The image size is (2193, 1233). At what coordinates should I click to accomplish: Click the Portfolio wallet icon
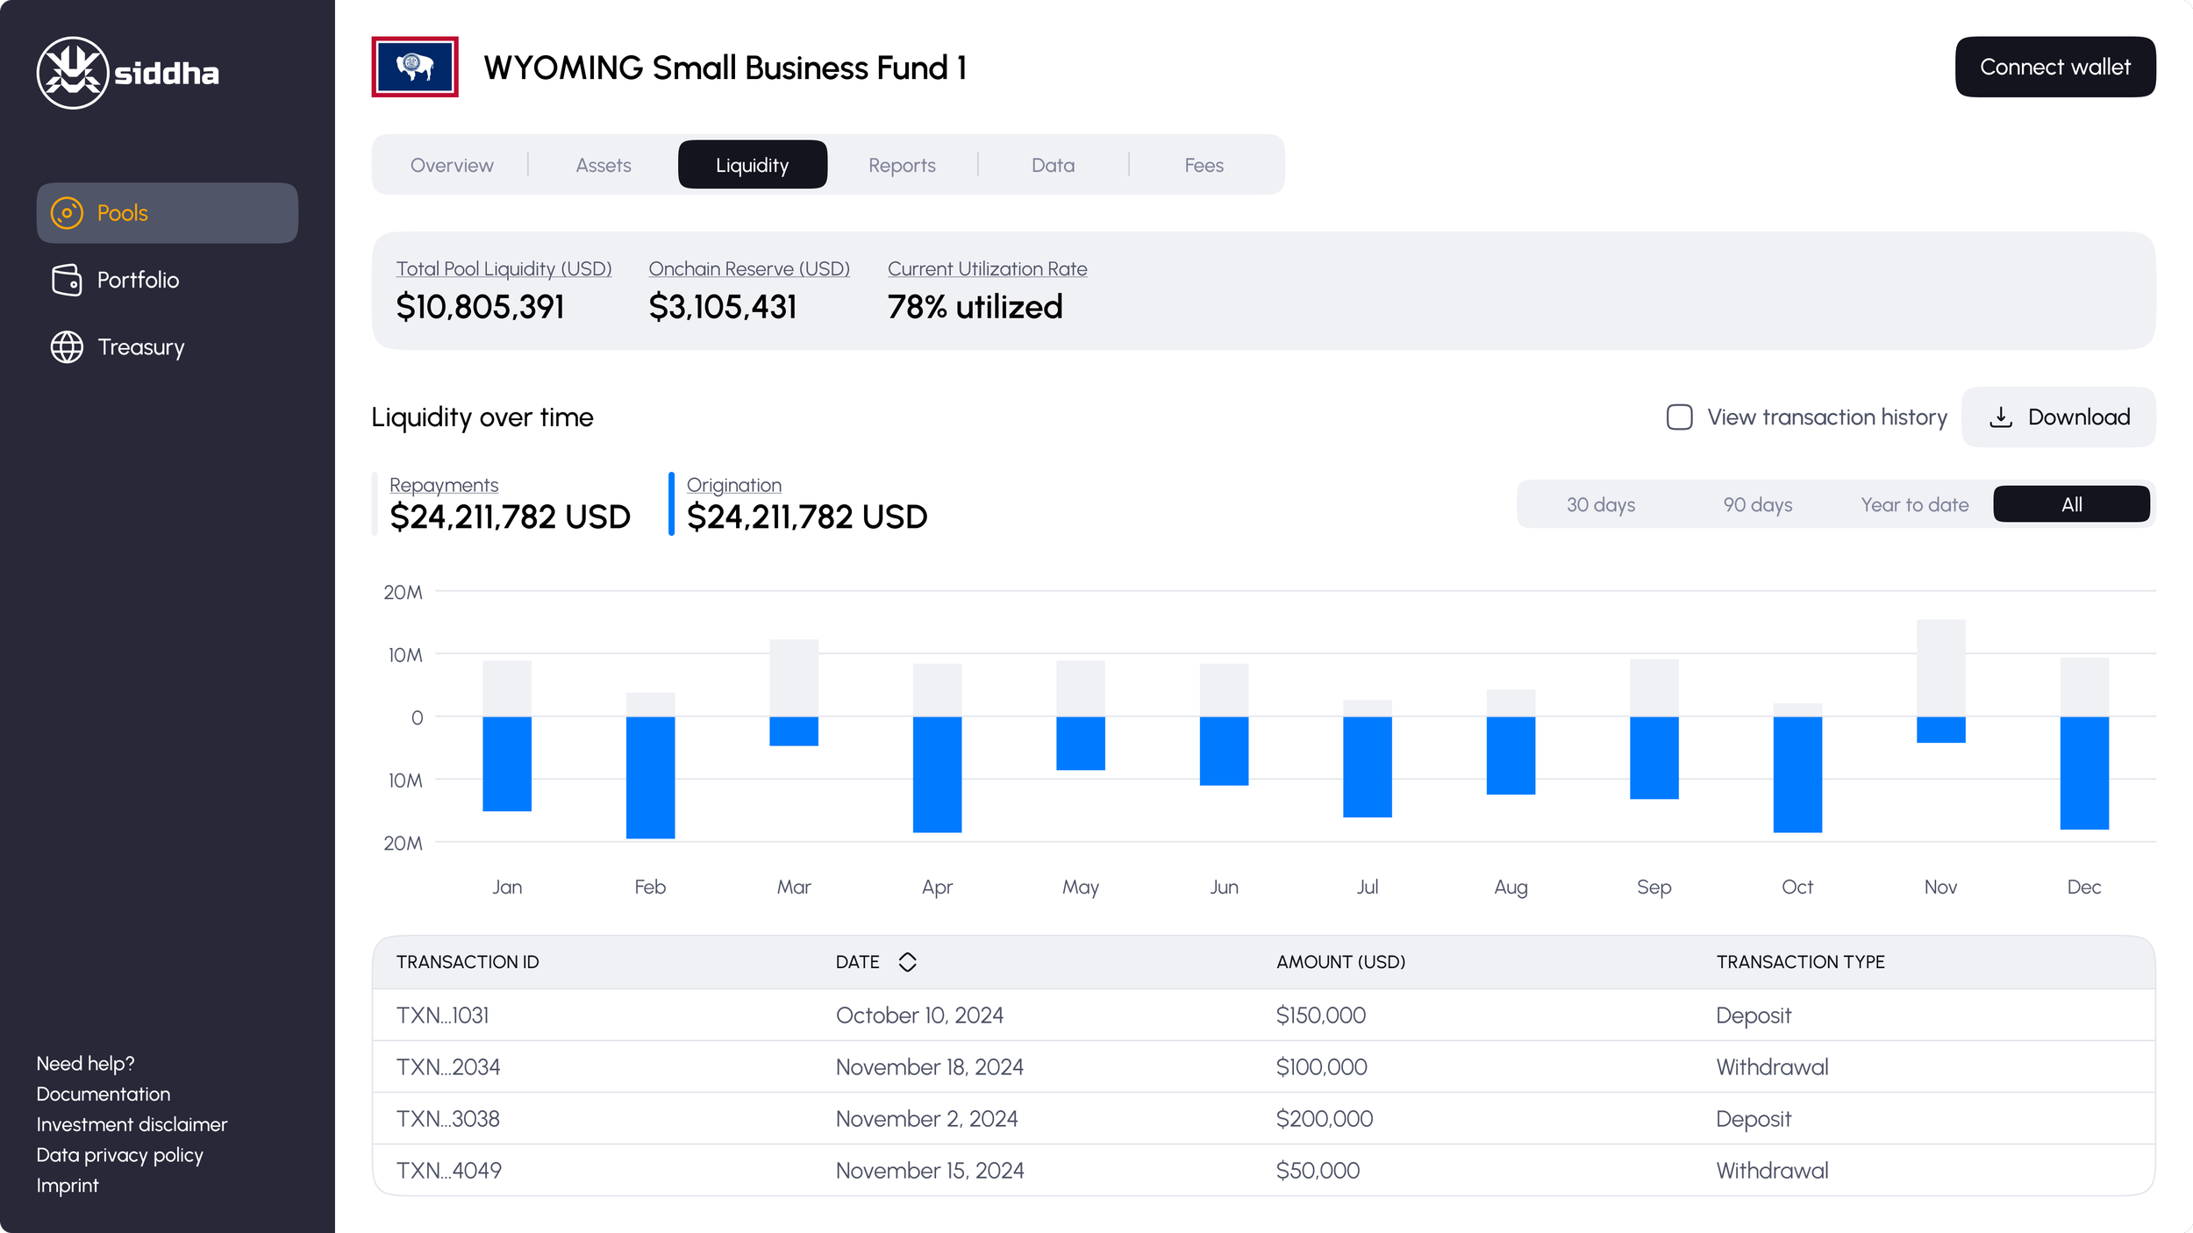(67, 280)
